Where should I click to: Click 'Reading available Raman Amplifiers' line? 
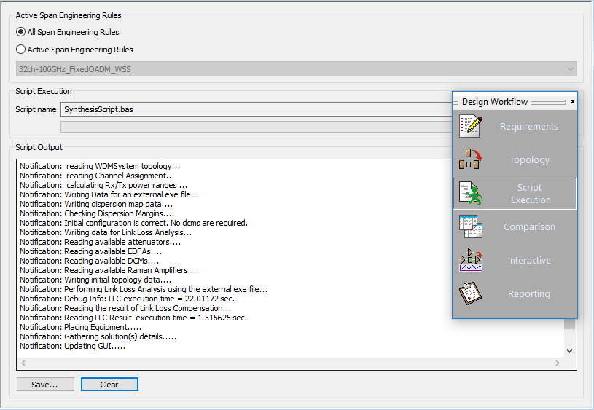[x=109, y=270]
